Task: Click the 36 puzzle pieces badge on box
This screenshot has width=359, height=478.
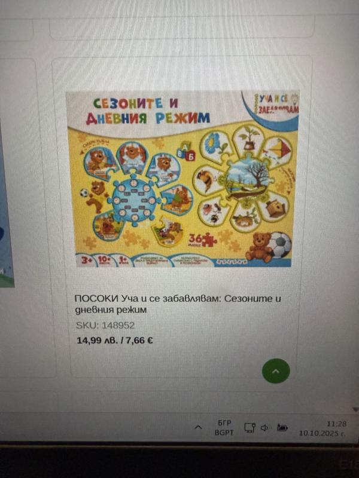Action: click(202, 240)
